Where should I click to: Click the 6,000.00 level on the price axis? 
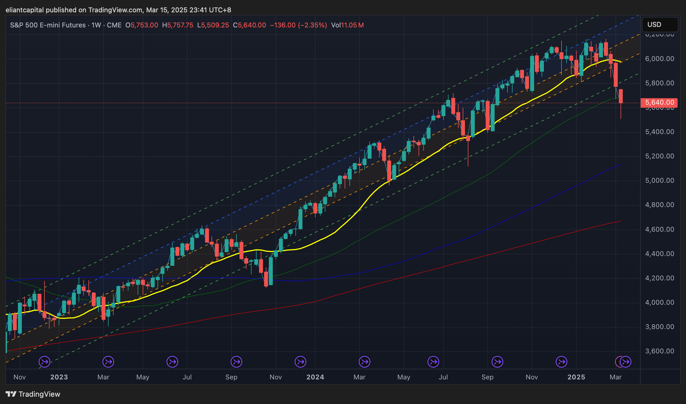tap(659, 59)
